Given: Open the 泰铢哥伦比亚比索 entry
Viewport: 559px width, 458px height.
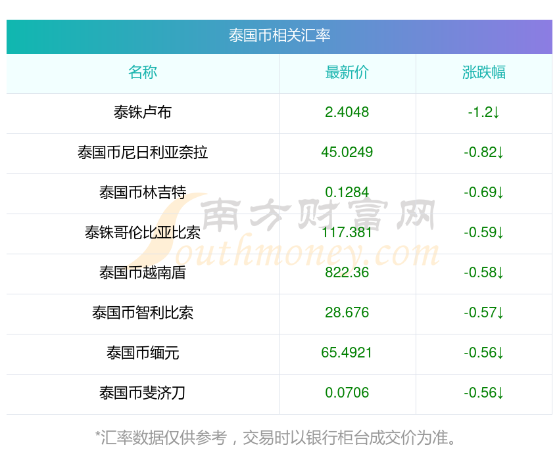Looking at the screenshot, I should tap(143, 232).
